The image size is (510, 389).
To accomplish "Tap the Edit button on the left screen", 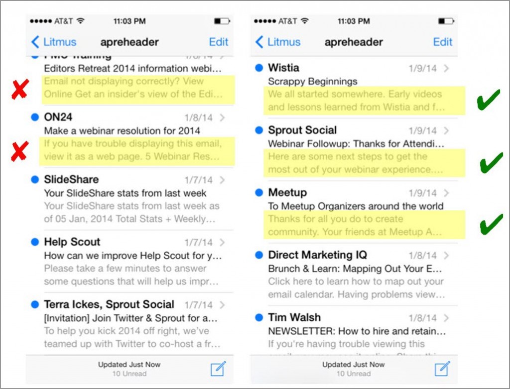I will point(219,42).
